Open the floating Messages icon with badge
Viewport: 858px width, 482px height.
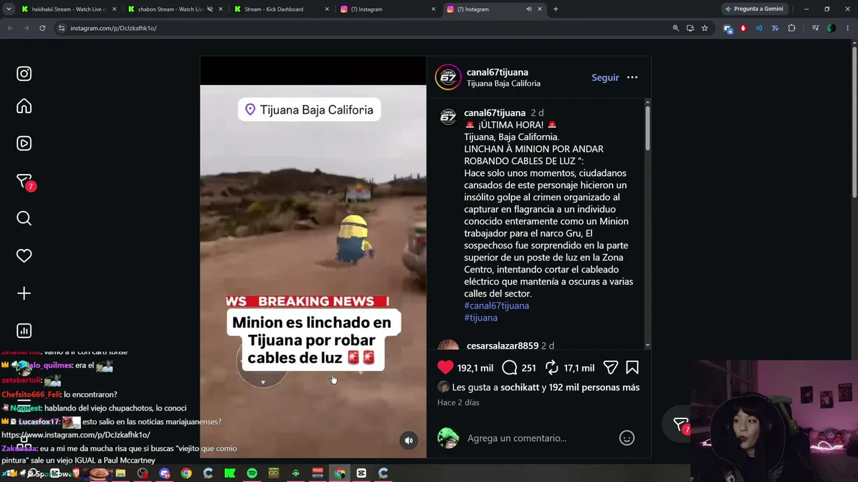[681, 425]
